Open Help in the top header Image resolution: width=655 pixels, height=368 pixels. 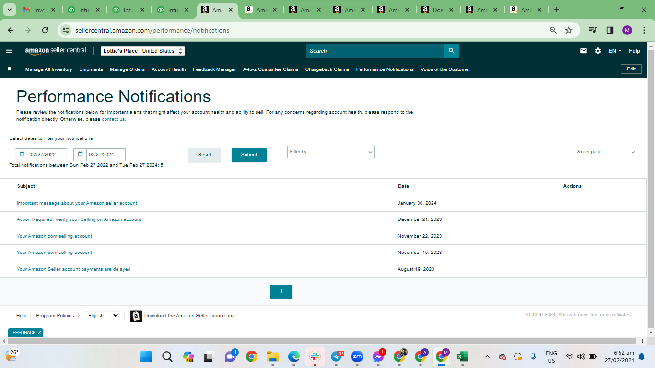[x=634, y=51]
